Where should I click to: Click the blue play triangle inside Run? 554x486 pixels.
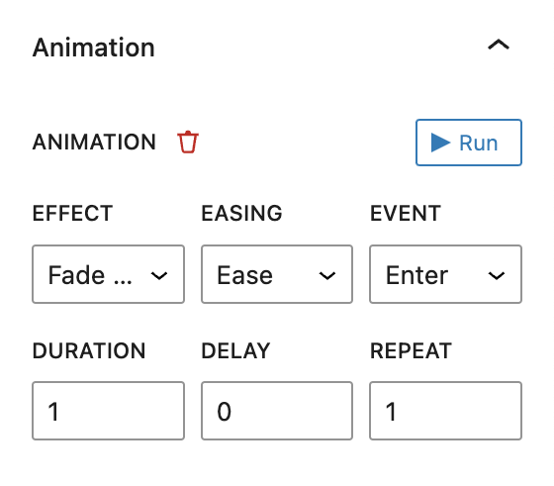(440, 143)
